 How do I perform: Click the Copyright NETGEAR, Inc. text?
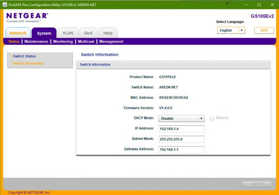(29, 193)
